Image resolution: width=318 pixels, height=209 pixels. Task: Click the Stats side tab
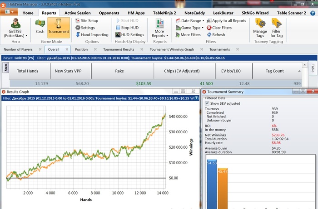pos(5,68)
